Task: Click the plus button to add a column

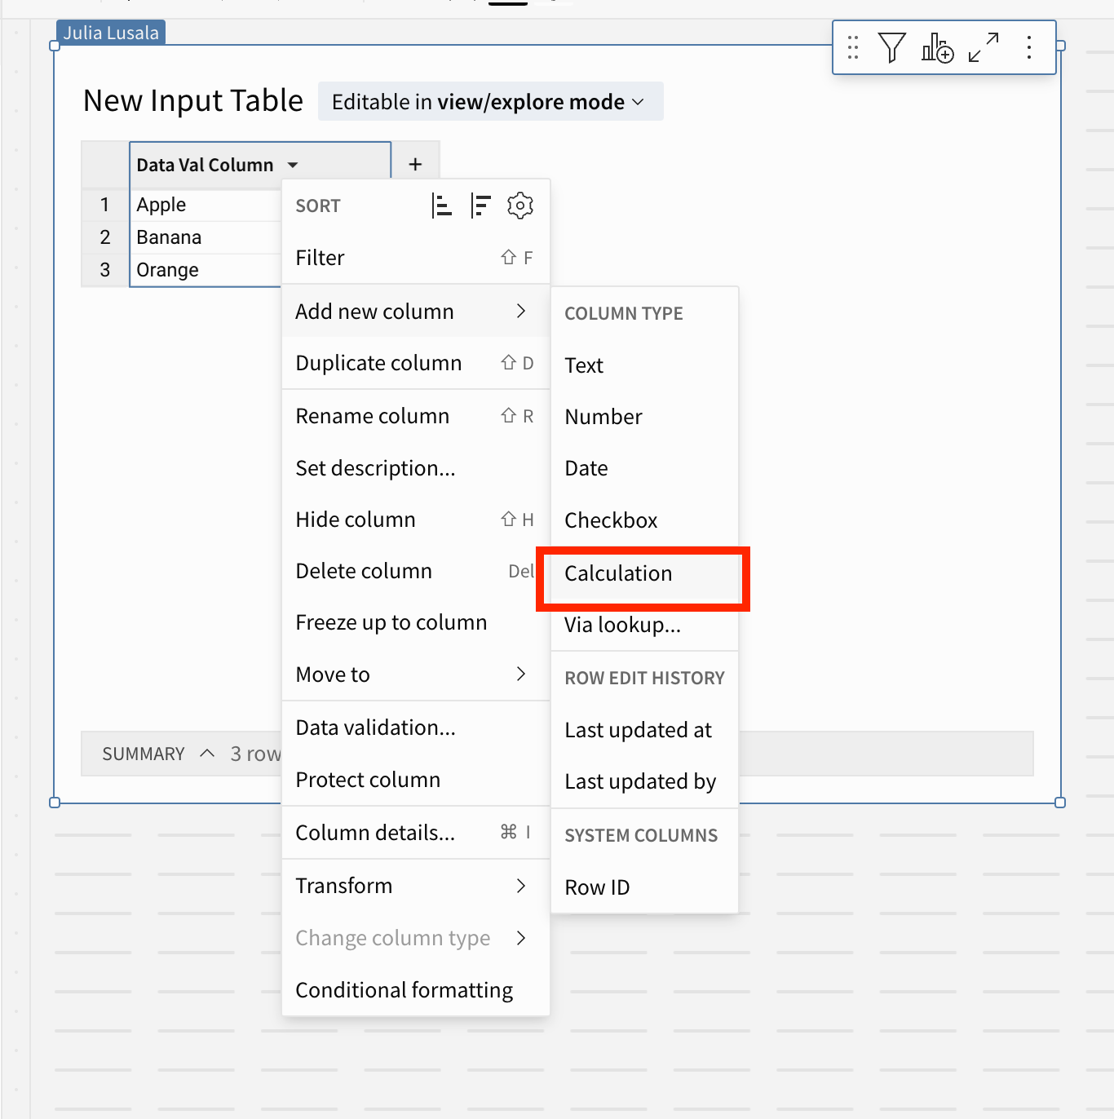Action: 415,163
